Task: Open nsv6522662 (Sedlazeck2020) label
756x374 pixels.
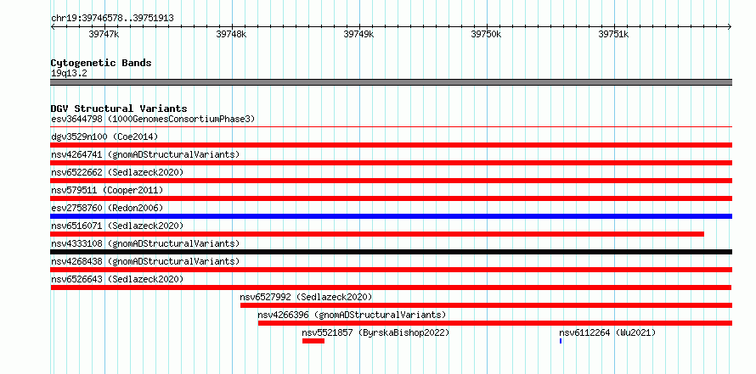Action: click(117, 172)
